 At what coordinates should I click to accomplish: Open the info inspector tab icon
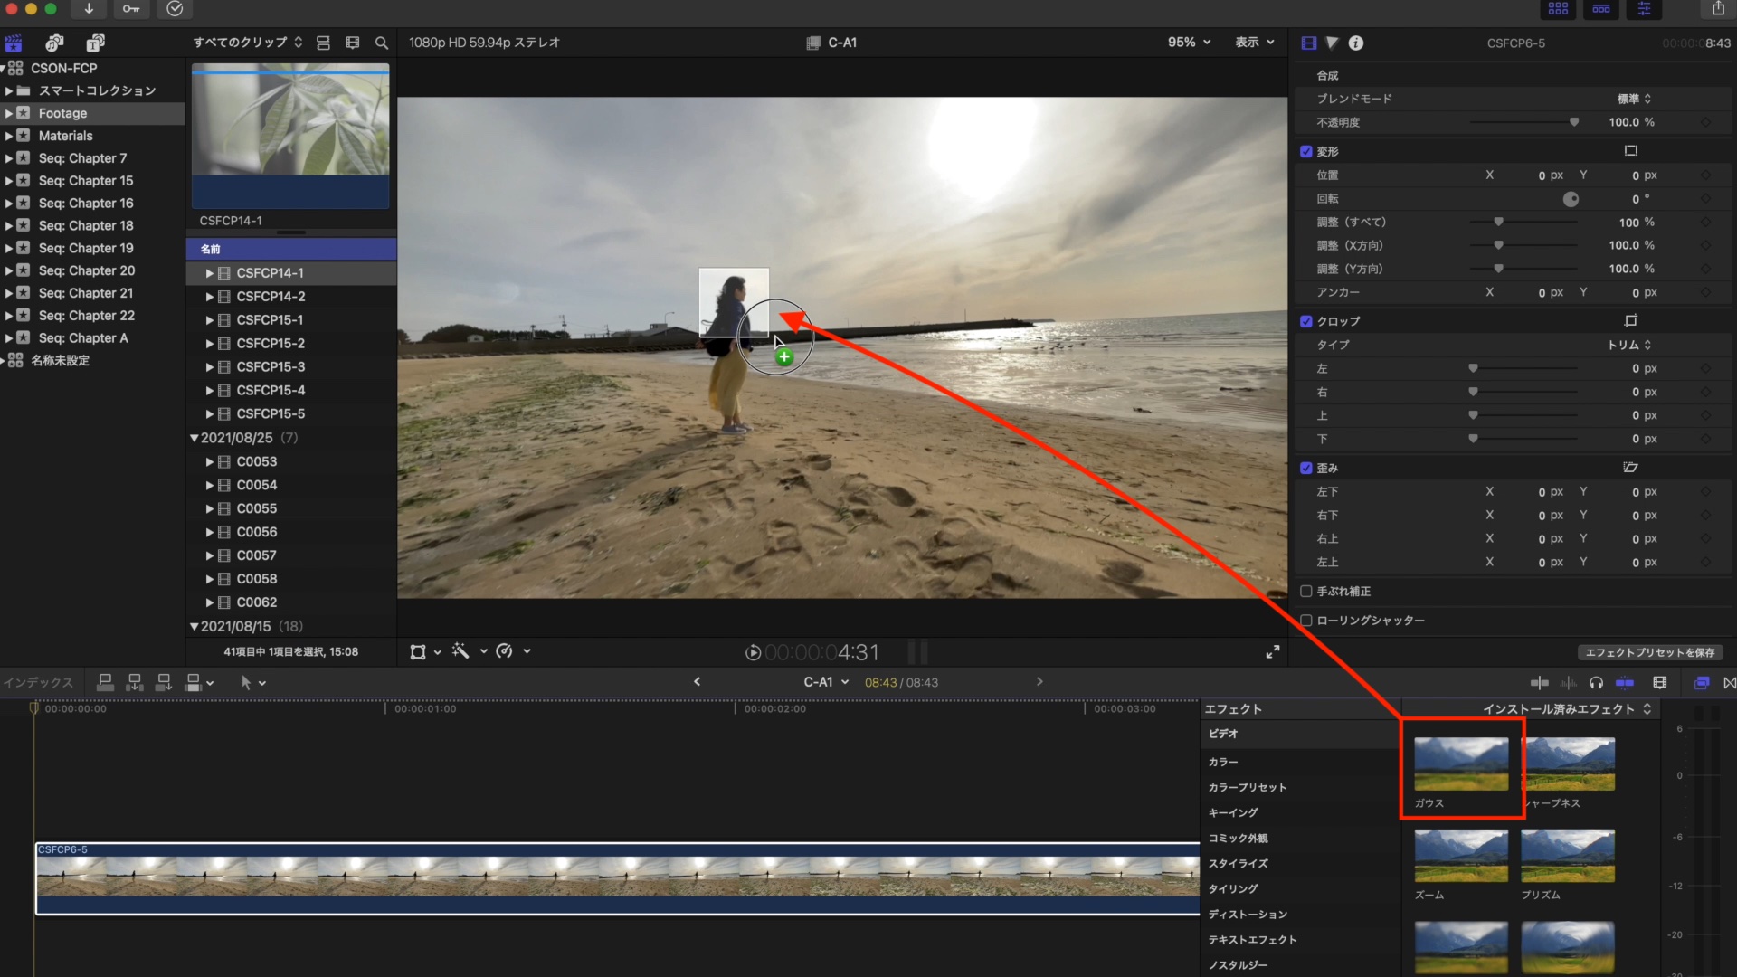1355,43
